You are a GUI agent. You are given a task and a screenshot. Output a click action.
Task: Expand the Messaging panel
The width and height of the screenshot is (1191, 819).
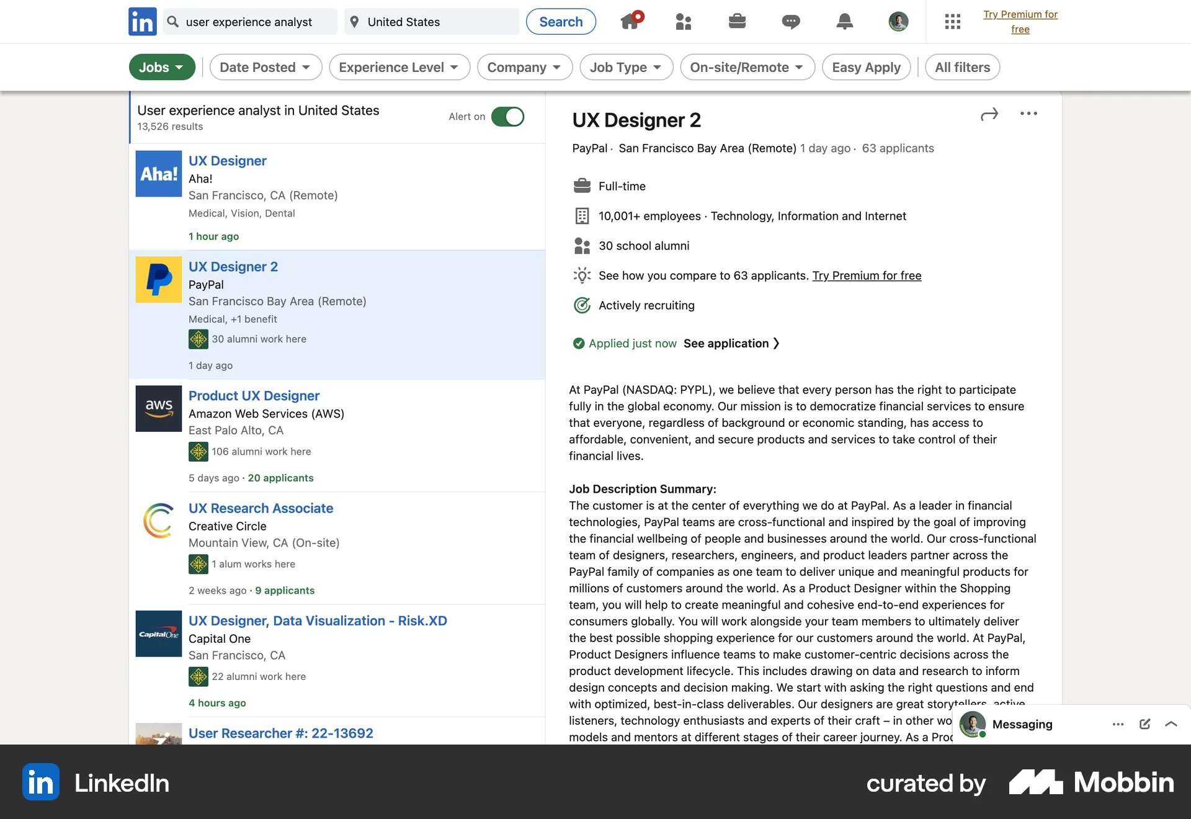coord(1171,724)
